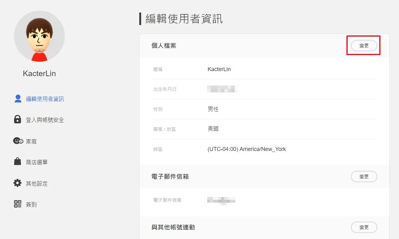The image size is (399, 239).
Task: Click the Mii avatar picture
Action: point(39,36)
